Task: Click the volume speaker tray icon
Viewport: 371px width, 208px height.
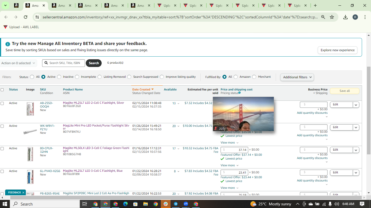Action: pyautogui.click(x=337, y=204)
